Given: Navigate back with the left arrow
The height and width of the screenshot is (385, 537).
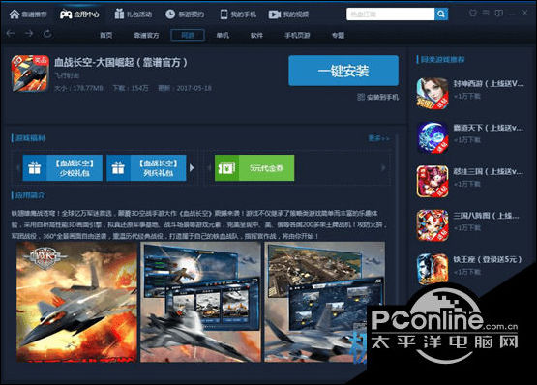Looking at the screenshot, I should 11,34.
